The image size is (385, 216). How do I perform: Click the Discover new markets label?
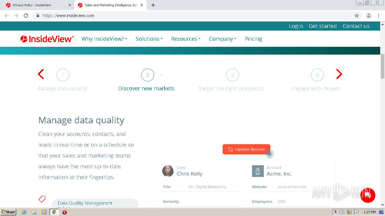(x=146, y=88)
